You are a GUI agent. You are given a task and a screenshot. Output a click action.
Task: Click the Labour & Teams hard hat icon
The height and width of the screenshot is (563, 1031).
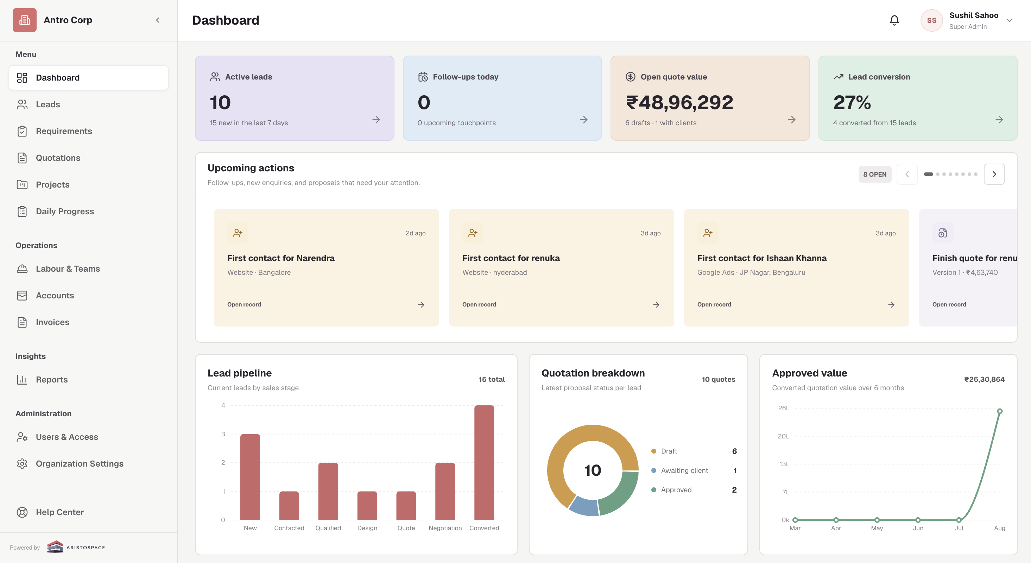point(22,268)
